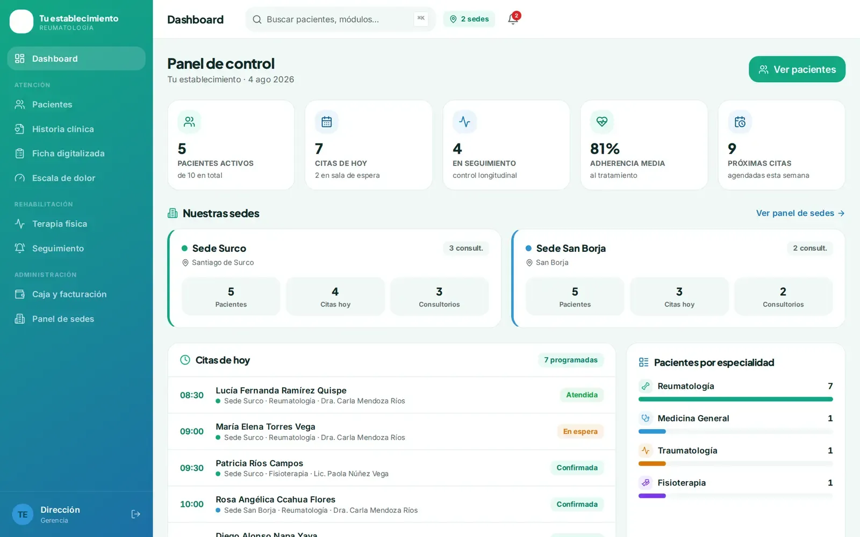Open Panel de sedes in sidebar
The image size is (860, 537).
(76, 319)
